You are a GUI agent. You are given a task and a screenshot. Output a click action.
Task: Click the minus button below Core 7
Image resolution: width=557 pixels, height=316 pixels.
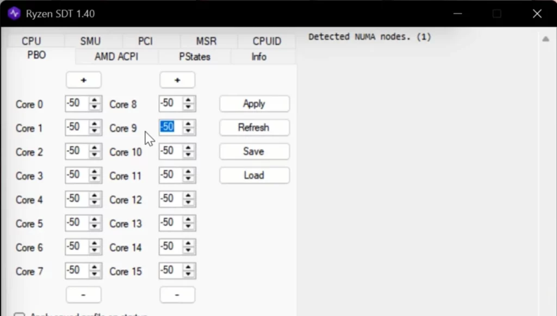tap(84, 294)
